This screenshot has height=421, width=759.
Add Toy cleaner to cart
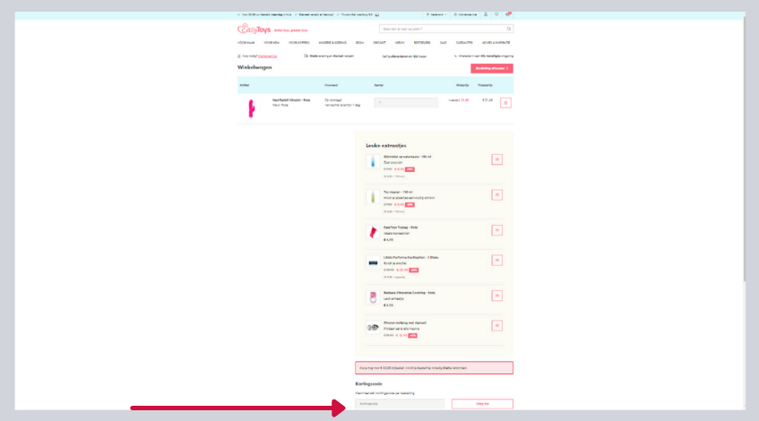497,194
